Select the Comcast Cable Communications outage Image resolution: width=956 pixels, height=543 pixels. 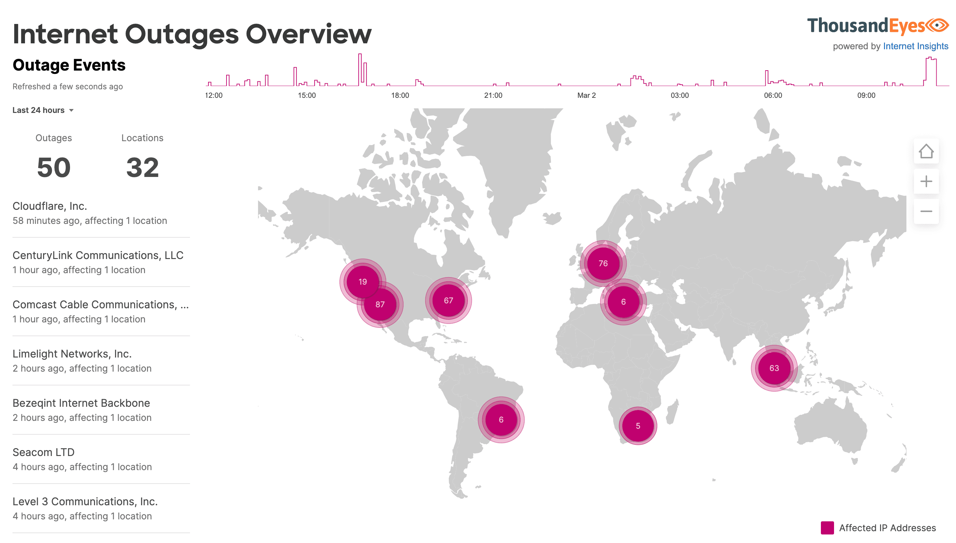click(101, 312)
